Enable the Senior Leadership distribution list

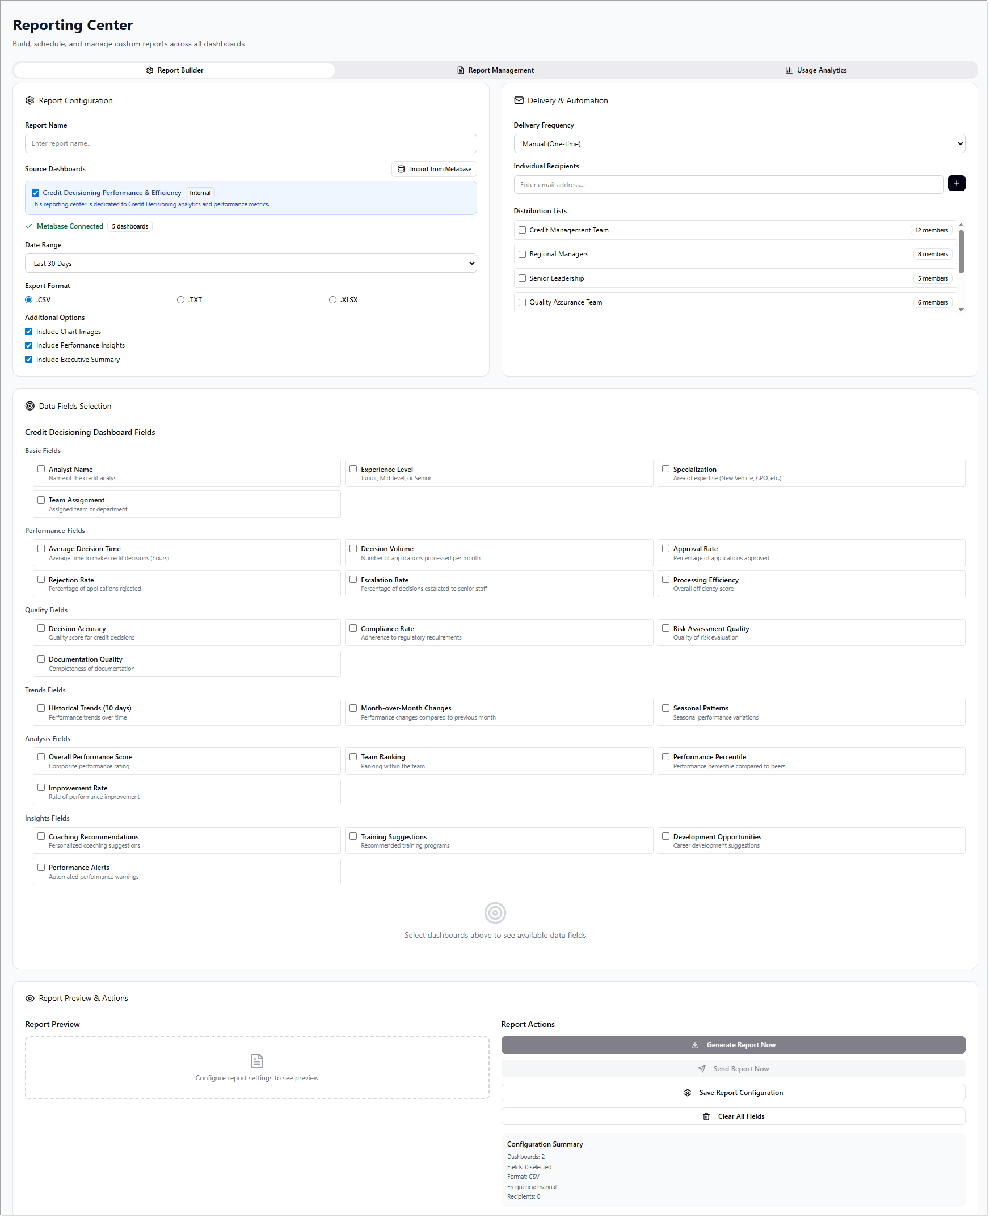pyautogui.click(x=522, y=278)
